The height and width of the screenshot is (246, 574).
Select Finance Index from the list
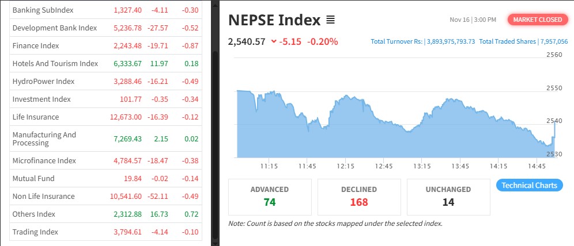click(36, 46)
